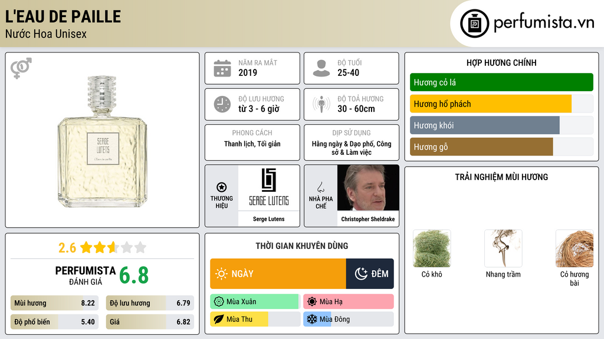This screenshot has height=339, width=604.
Task: Click the Cỏ hương bài note image
Action: click(575, 248)
